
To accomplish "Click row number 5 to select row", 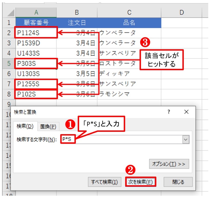I will (9, 64).
